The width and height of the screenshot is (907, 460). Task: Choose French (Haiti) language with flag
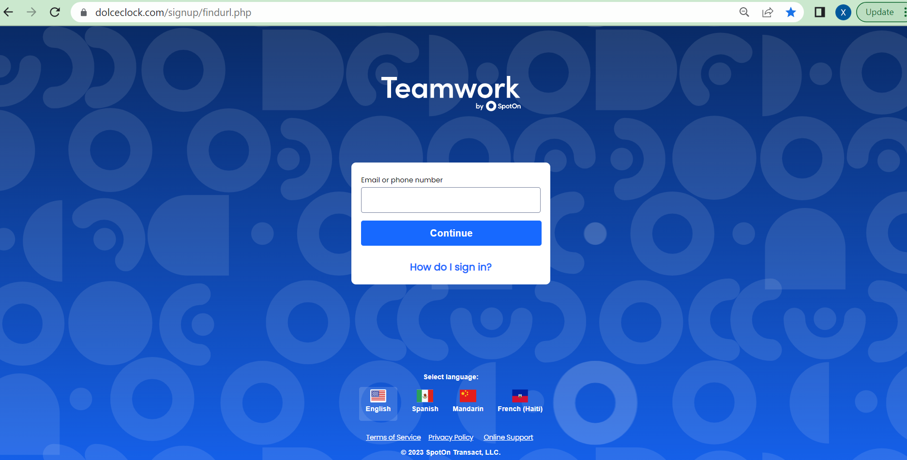point(520,401)
